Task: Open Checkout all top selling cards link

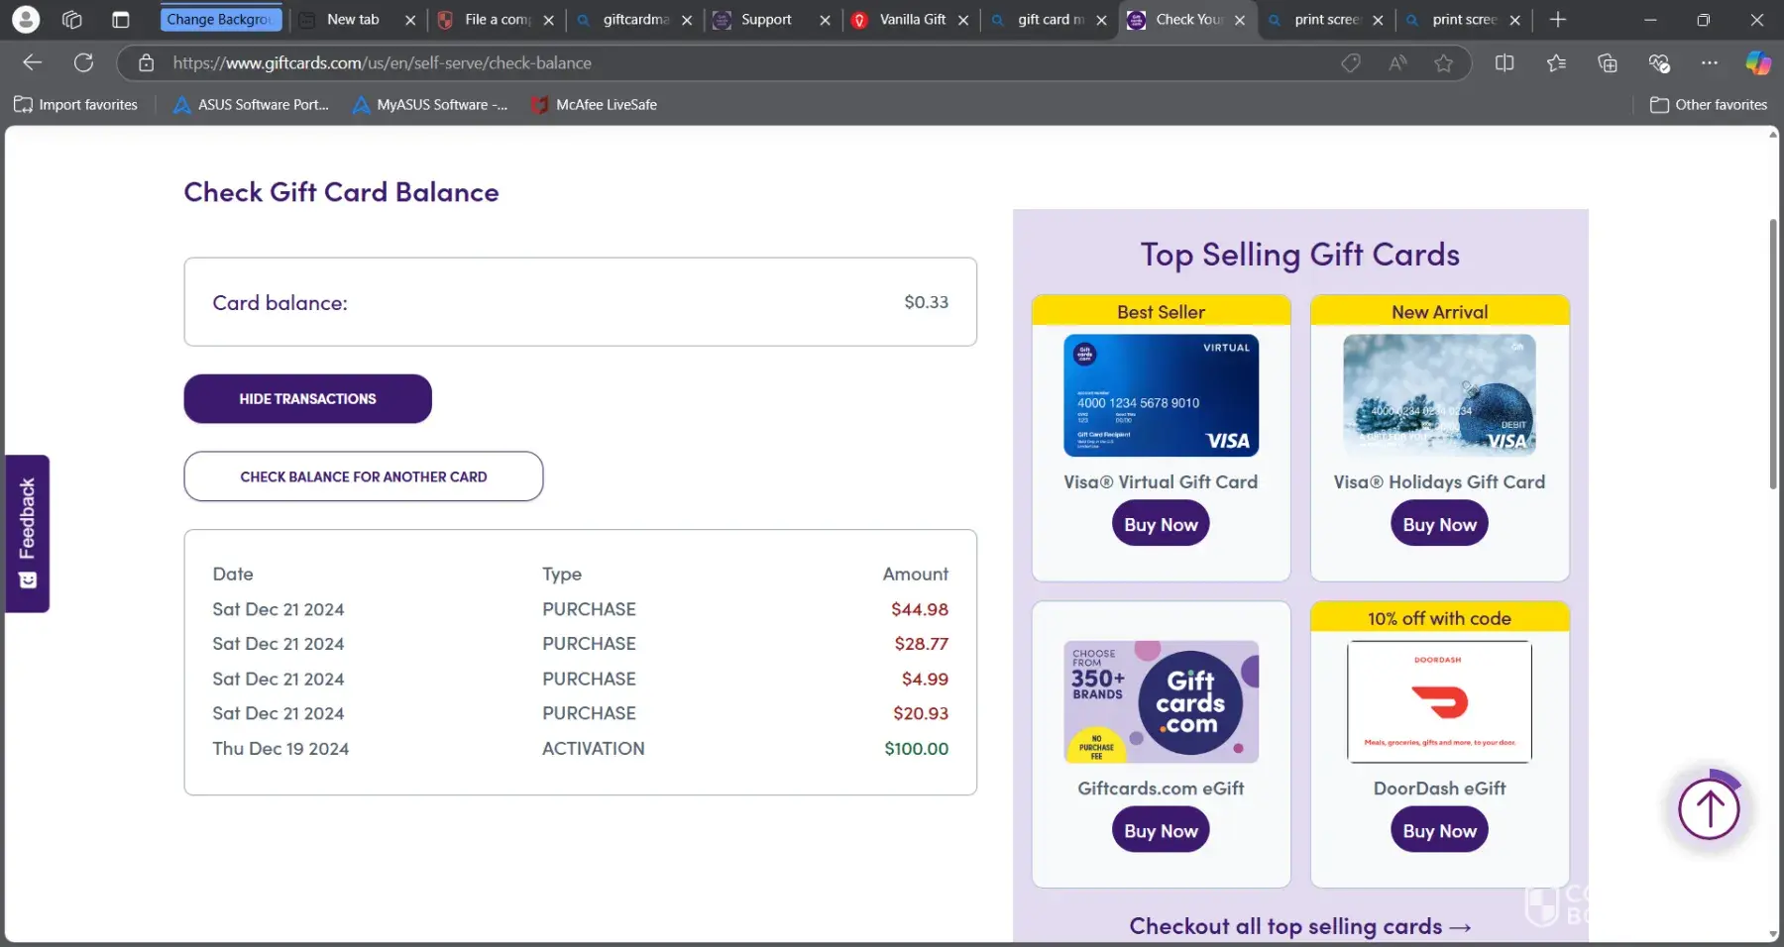Action: (x=1299, y=926)
